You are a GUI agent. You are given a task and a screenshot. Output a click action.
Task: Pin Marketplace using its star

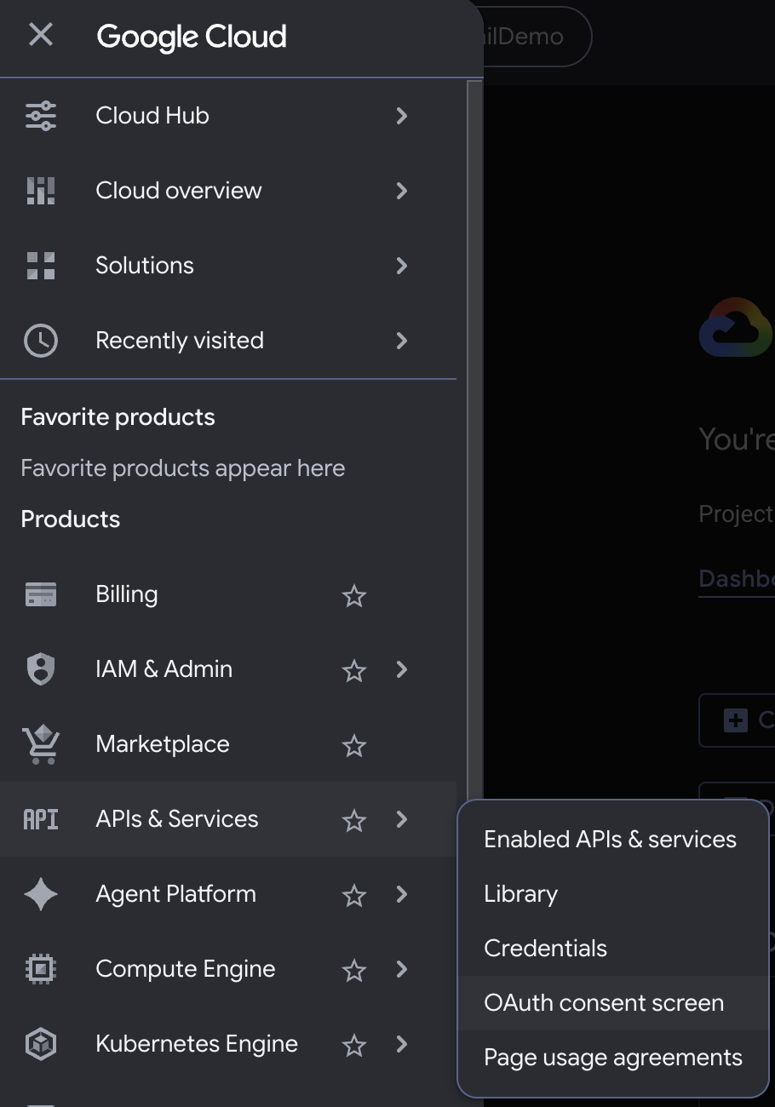(353, 745)
